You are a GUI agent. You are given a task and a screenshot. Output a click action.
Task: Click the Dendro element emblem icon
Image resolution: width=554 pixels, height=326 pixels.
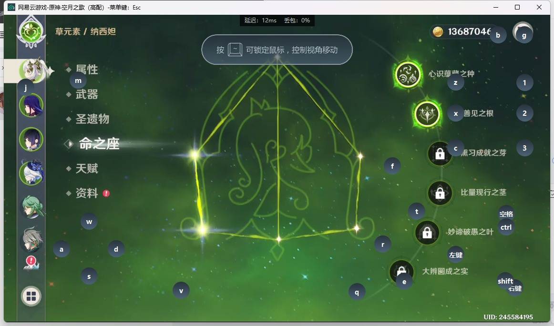coord(31,32)
